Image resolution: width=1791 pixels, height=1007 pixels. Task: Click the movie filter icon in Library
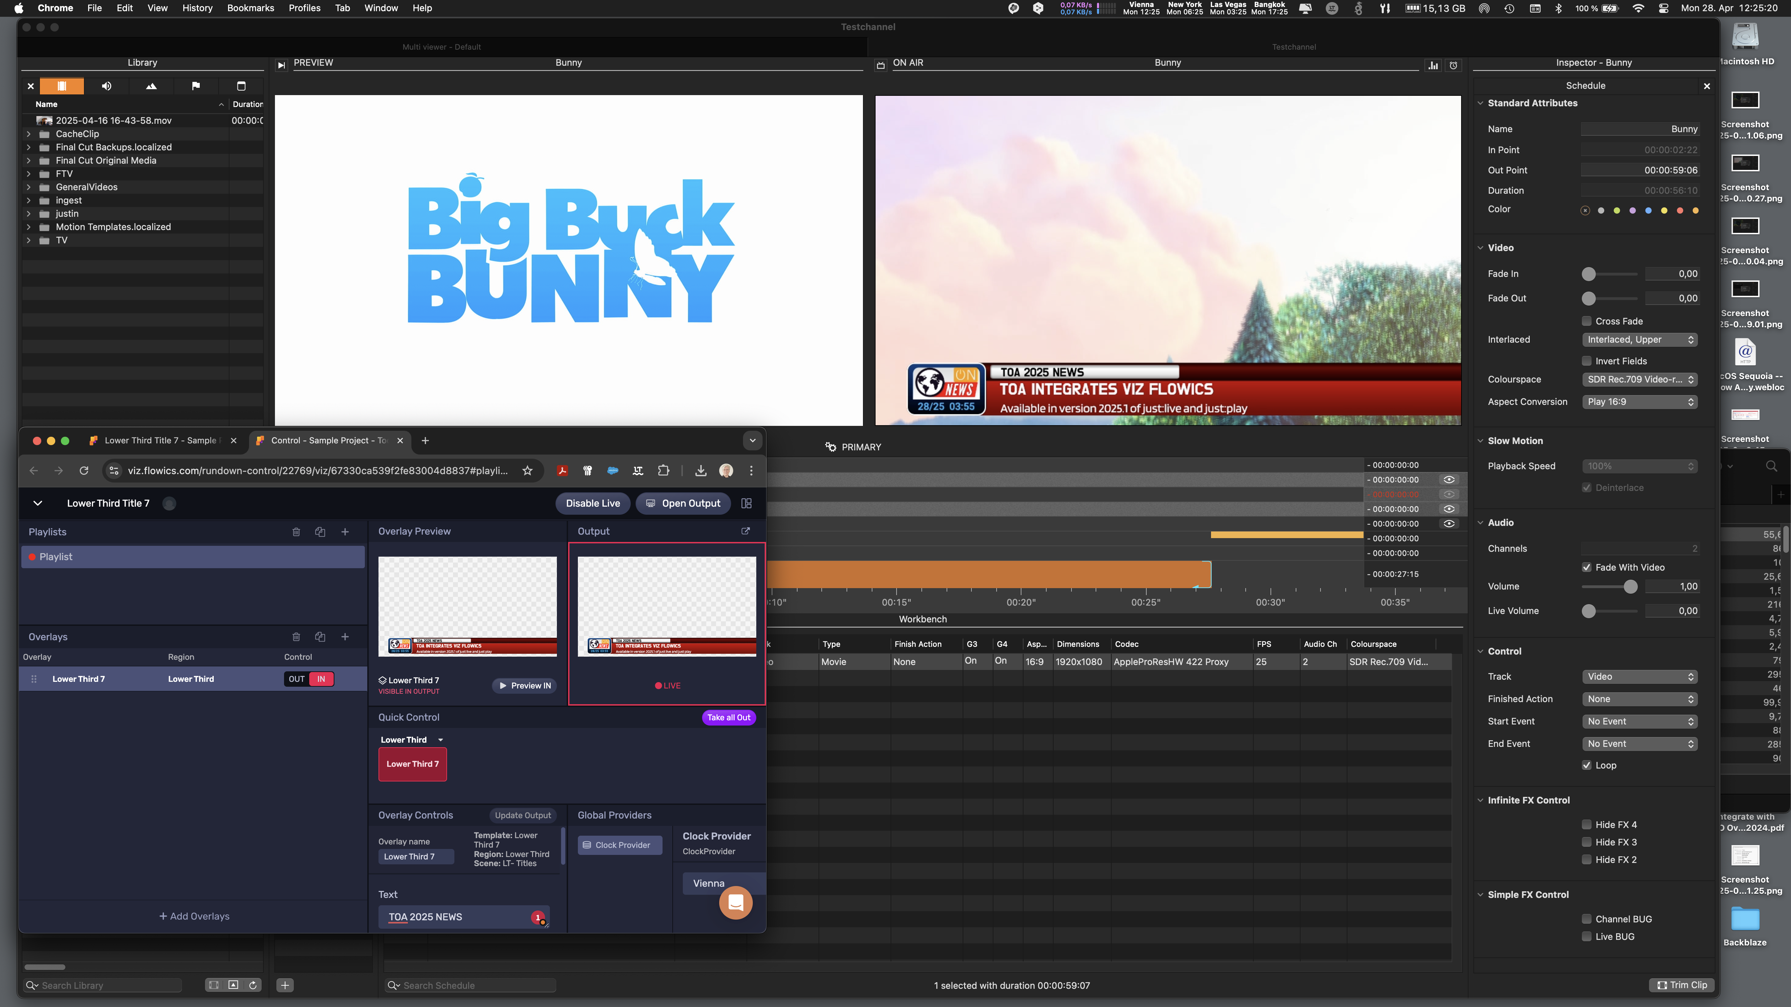tap(62, 86)
